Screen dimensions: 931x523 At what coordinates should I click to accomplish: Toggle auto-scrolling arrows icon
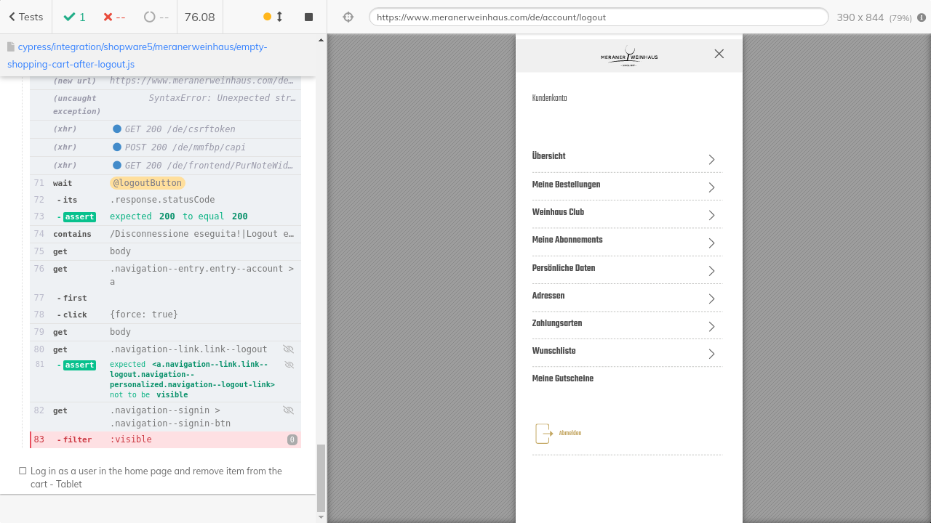click(279, 17)
